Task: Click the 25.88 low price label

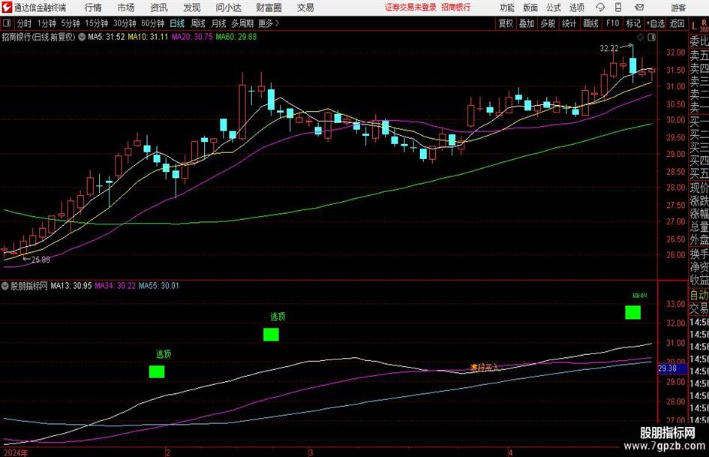Action: point(41,260)
